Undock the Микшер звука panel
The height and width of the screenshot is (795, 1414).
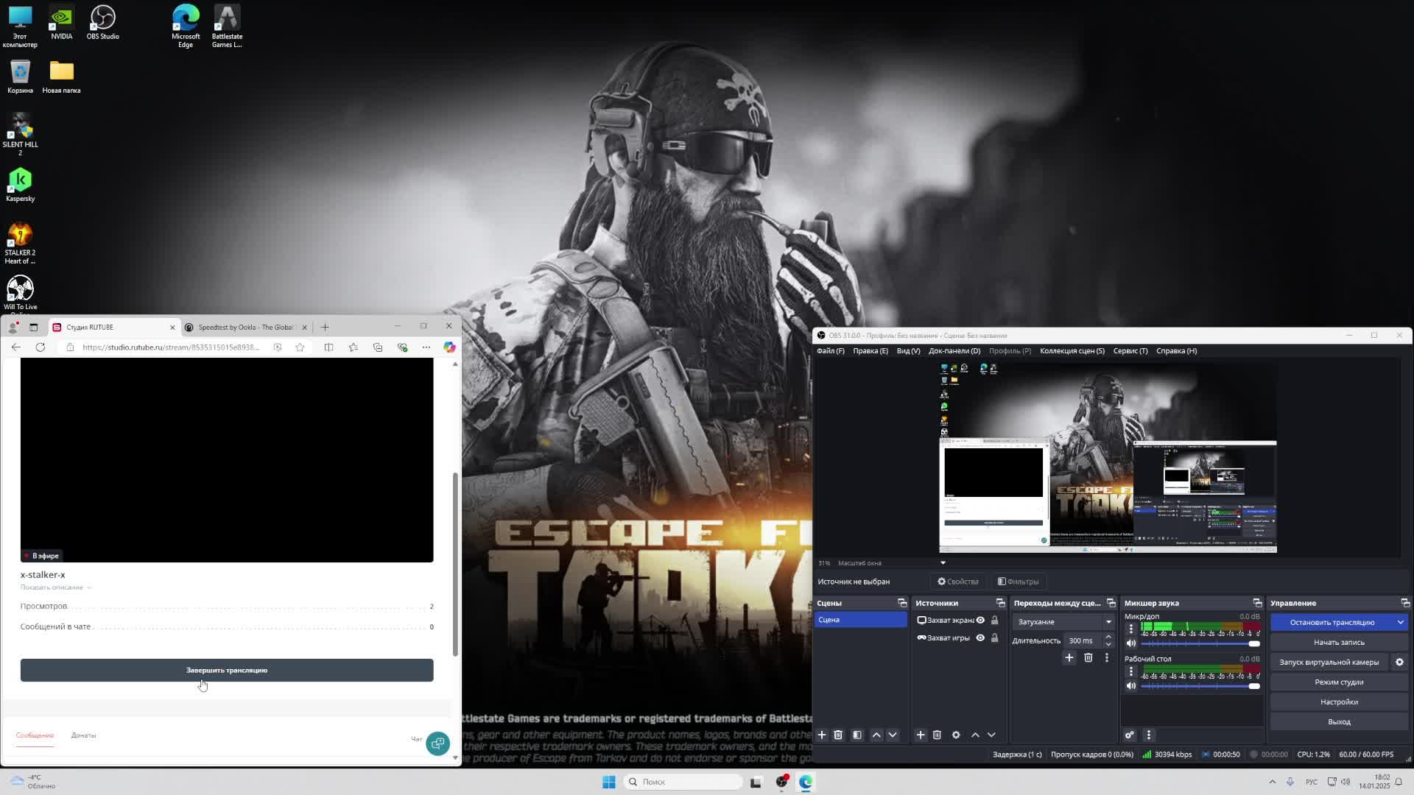(x=1257, y=603)
